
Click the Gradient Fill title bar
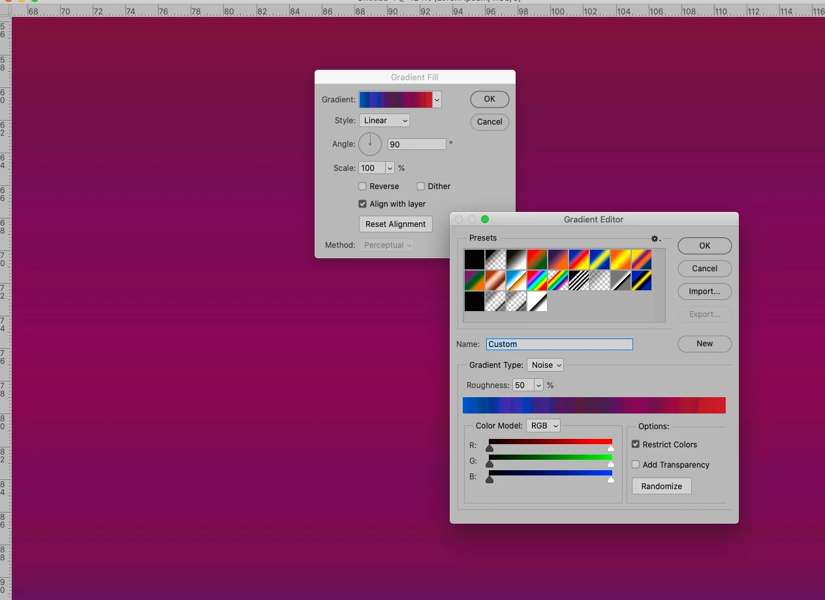(415, 78)
